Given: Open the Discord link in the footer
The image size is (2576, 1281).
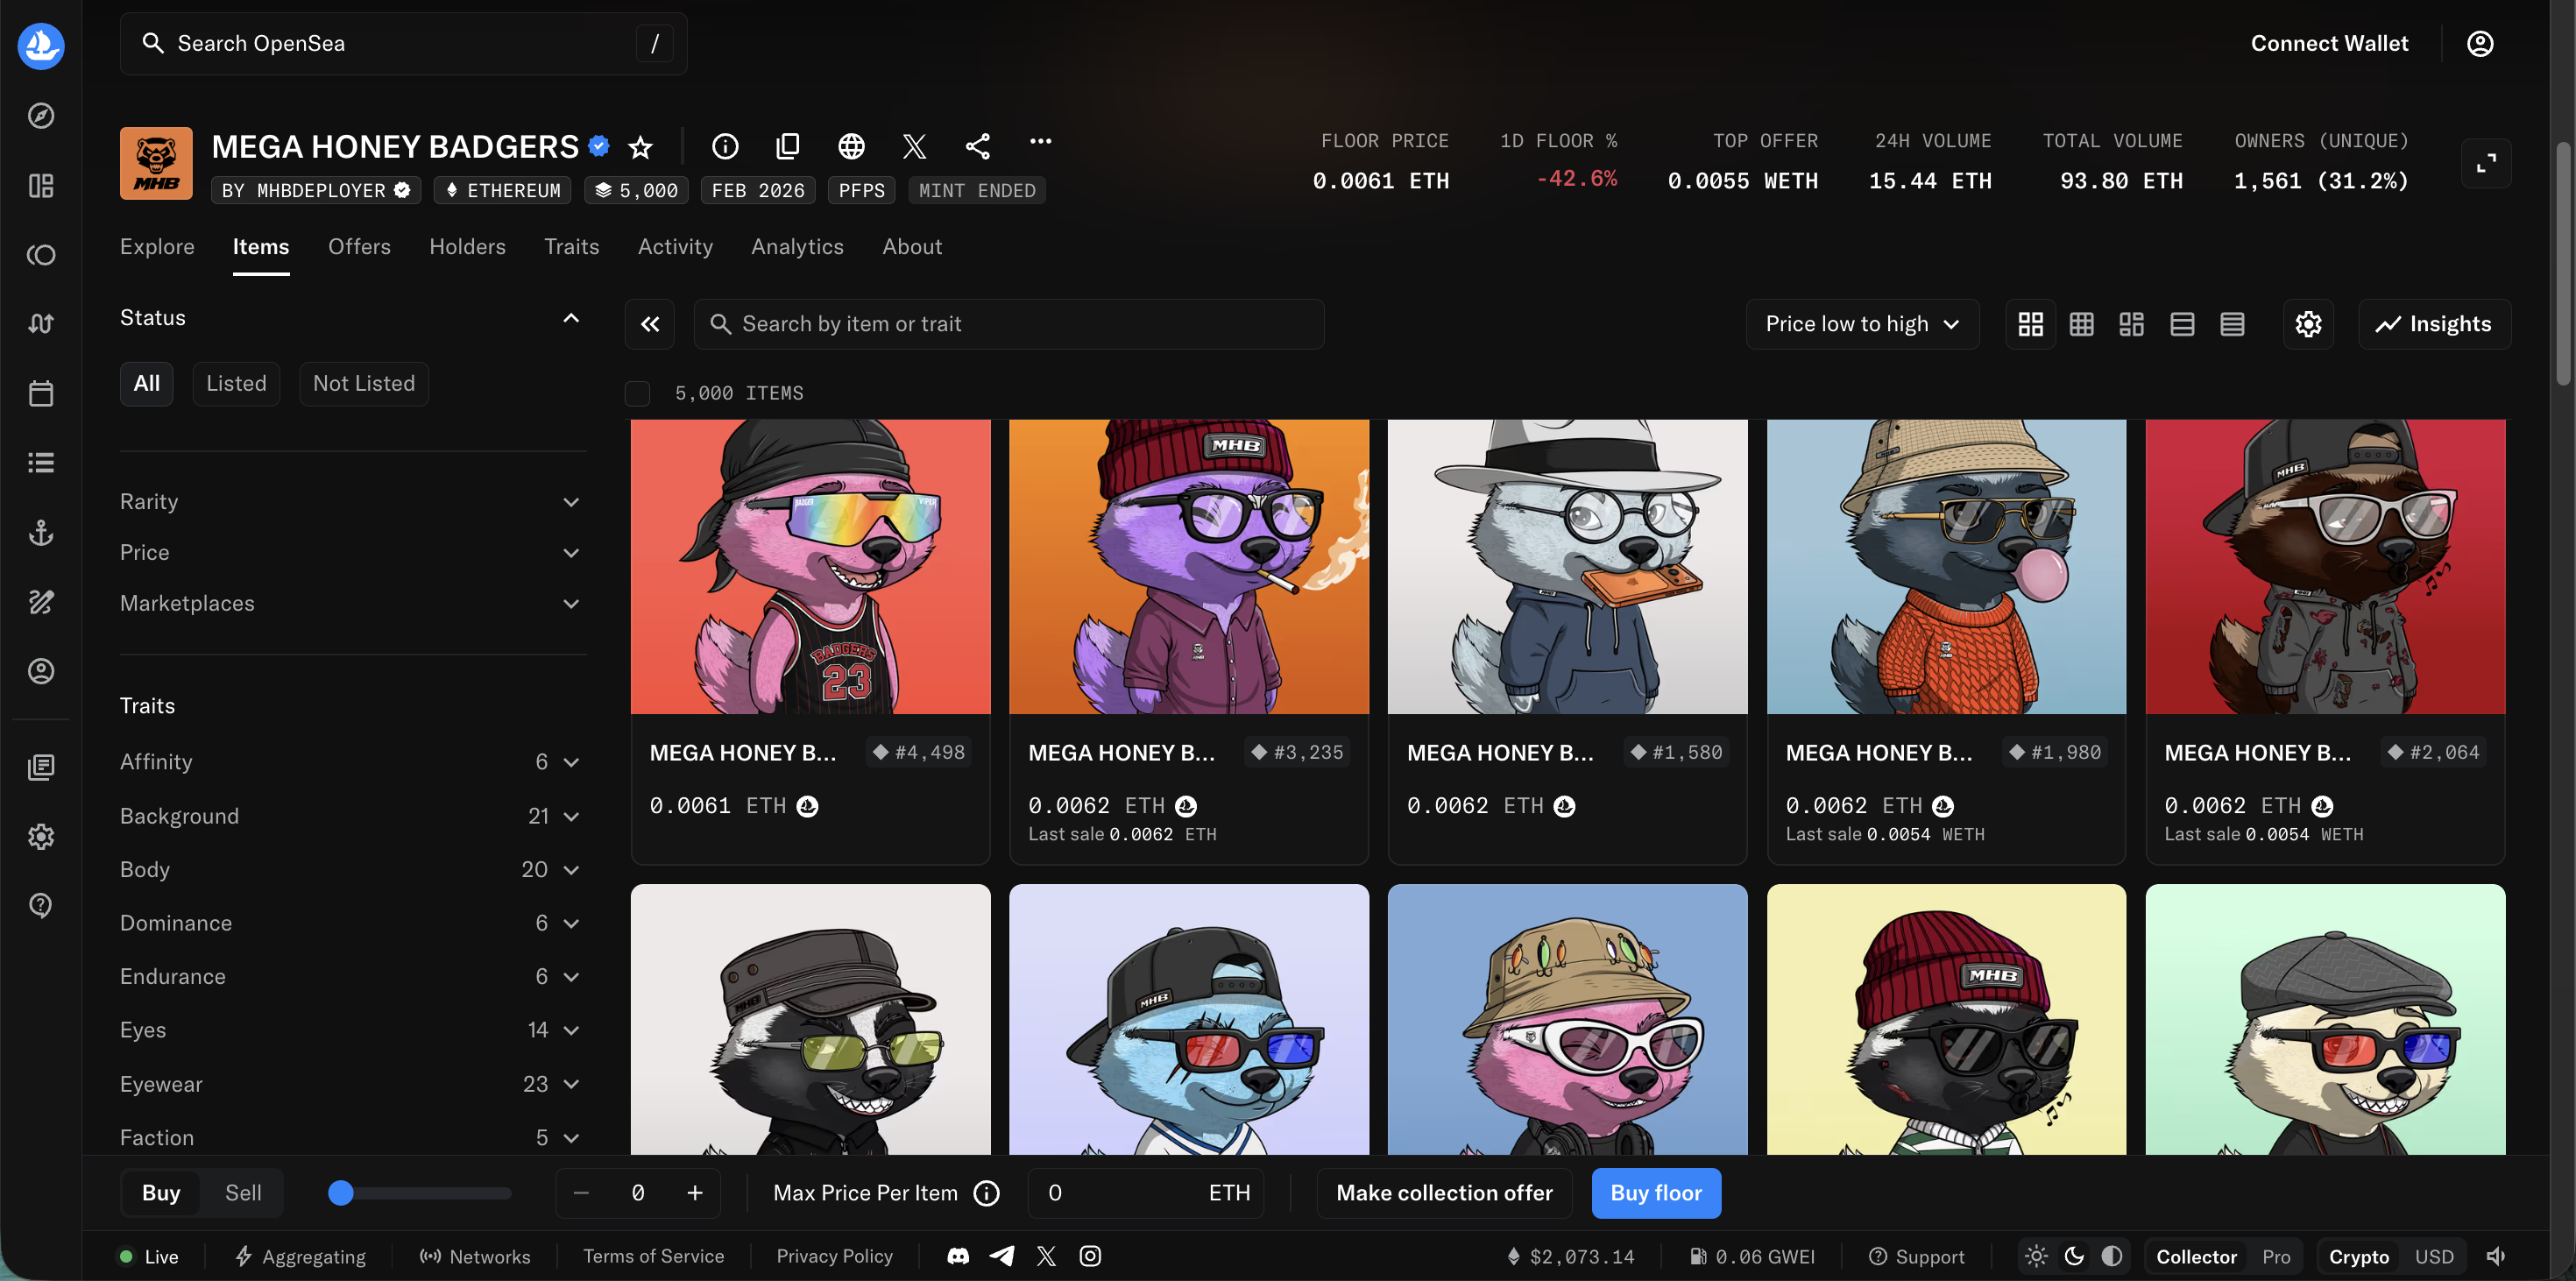Looking at the screenshot, I should coord(958,1256).
